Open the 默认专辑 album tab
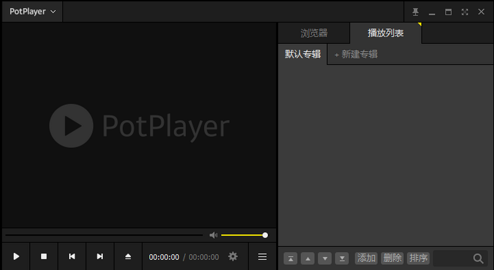The width and height of the screenshot is (494, 270). tap(303, 54)
